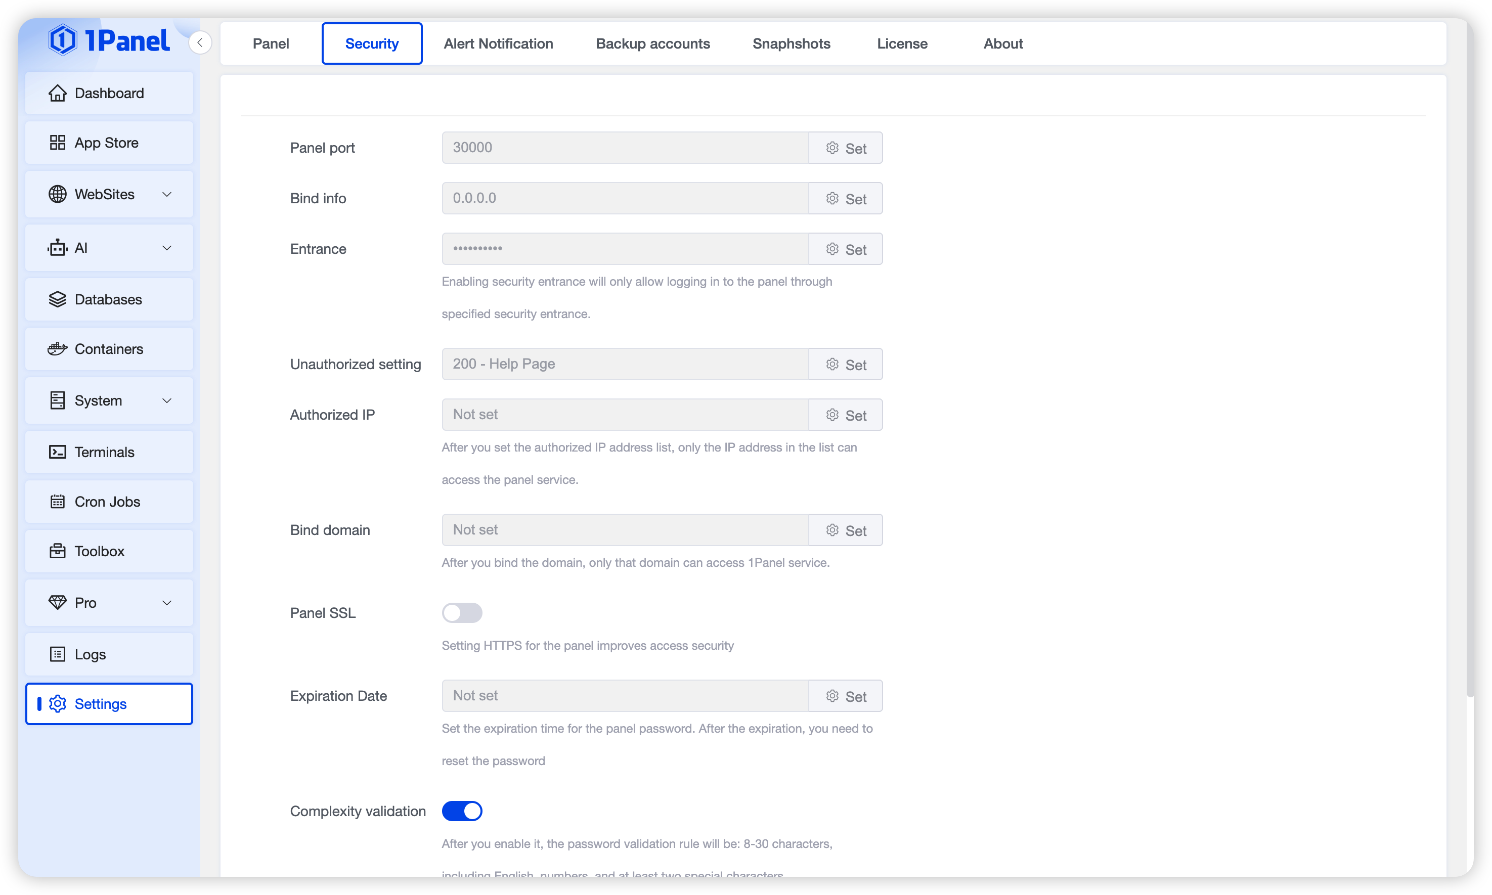Expand the Pro sidebar section

[x=167, y=603]
